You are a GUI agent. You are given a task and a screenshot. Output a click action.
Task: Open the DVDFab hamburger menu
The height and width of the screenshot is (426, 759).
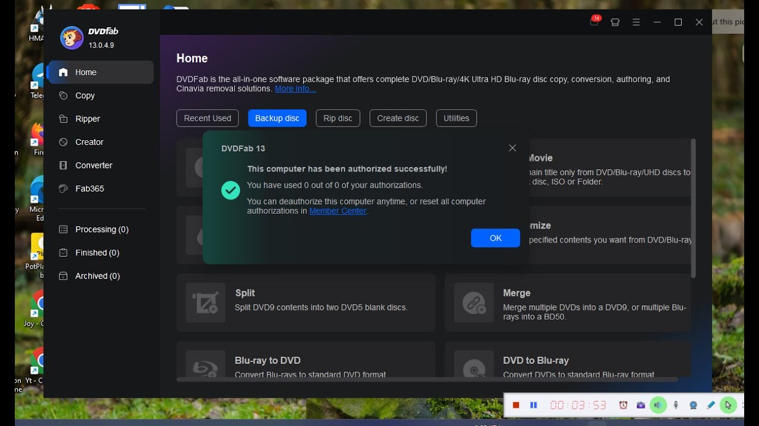pyautogui.click(x=636, y=22)
